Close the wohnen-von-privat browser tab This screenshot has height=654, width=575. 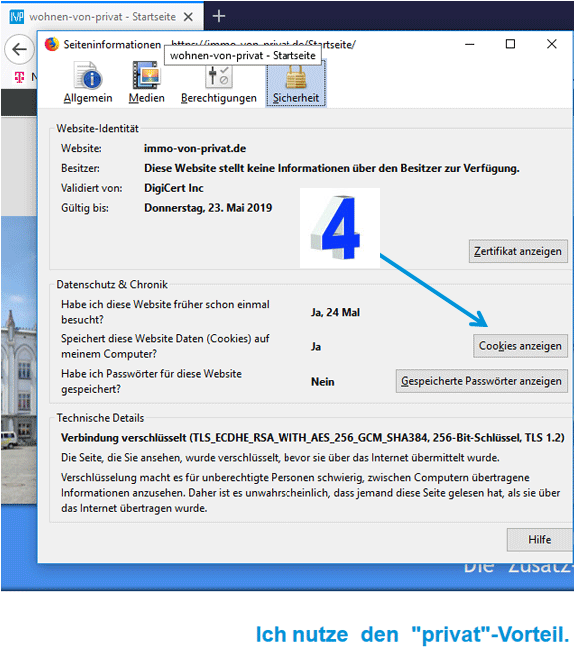(x=188, y=17)
